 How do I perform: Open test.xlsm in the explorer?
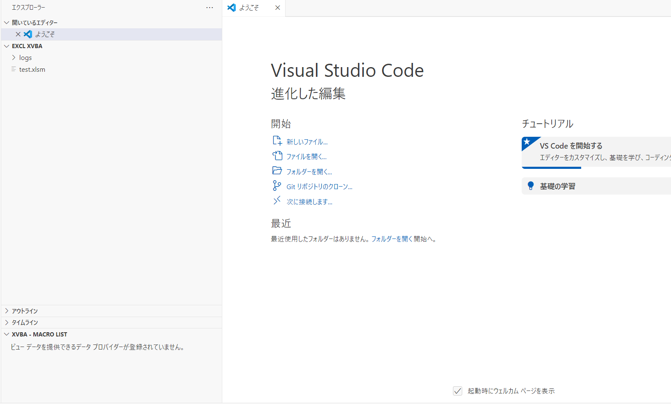point(112,69)
